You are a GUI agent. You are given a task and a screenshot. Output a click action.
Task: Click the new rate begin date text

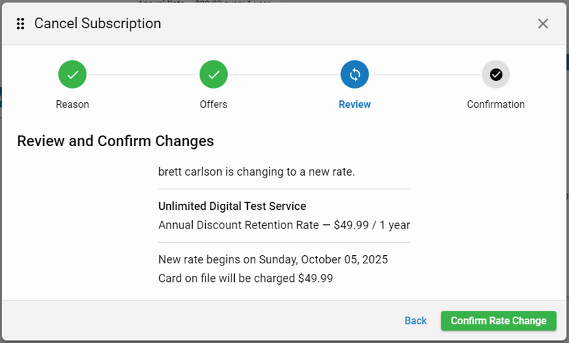pyautogui.click(x=273, y=259)
